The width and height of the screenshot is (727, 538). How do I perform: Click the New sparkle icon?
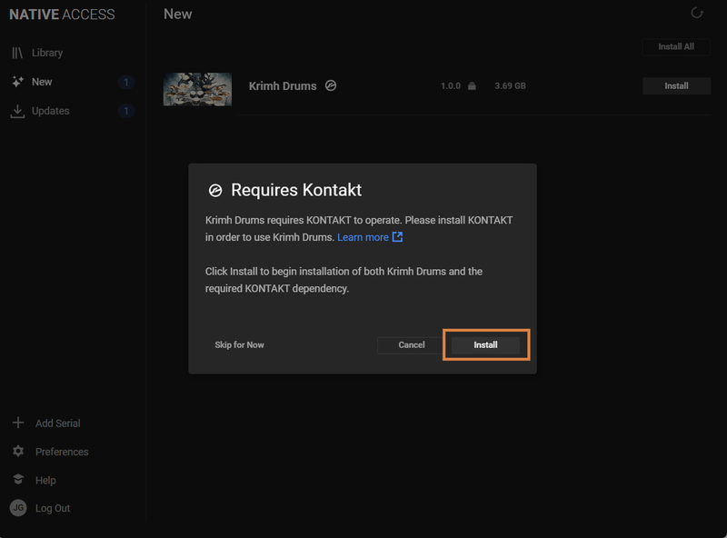tap(18, 82)
